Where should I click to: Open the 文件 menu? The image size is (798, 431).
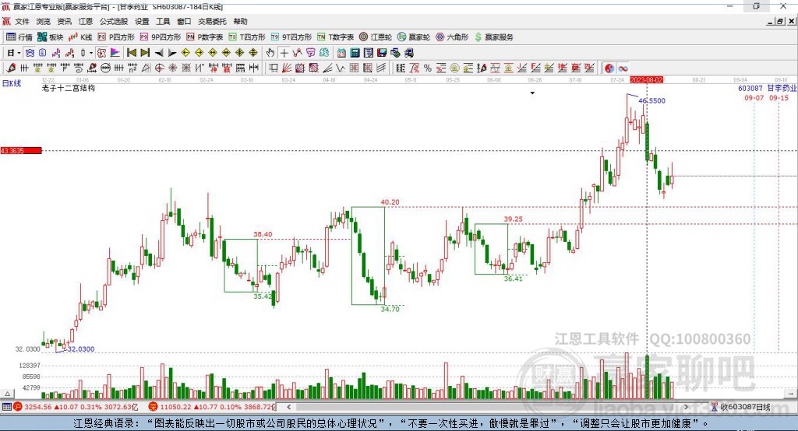tap(22, 21)
